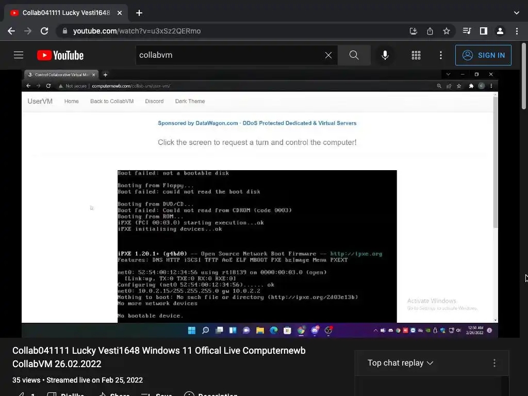Bookmark this page with the star icon

pyautogui.click(x=446, y=31)
